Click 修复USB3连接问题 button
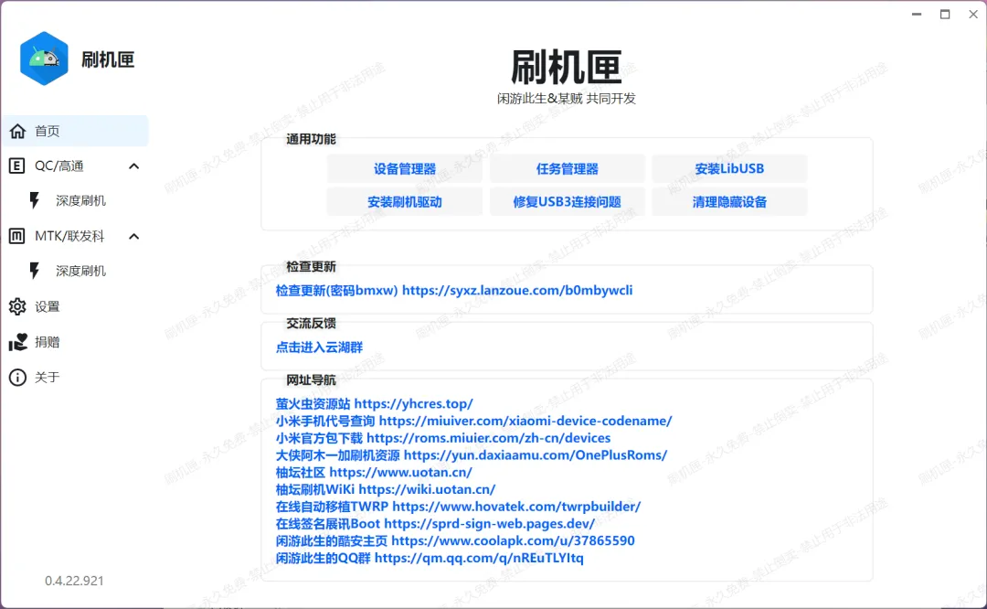The height and width of the screenshot is (609, 987). click(x=568, y=202)
